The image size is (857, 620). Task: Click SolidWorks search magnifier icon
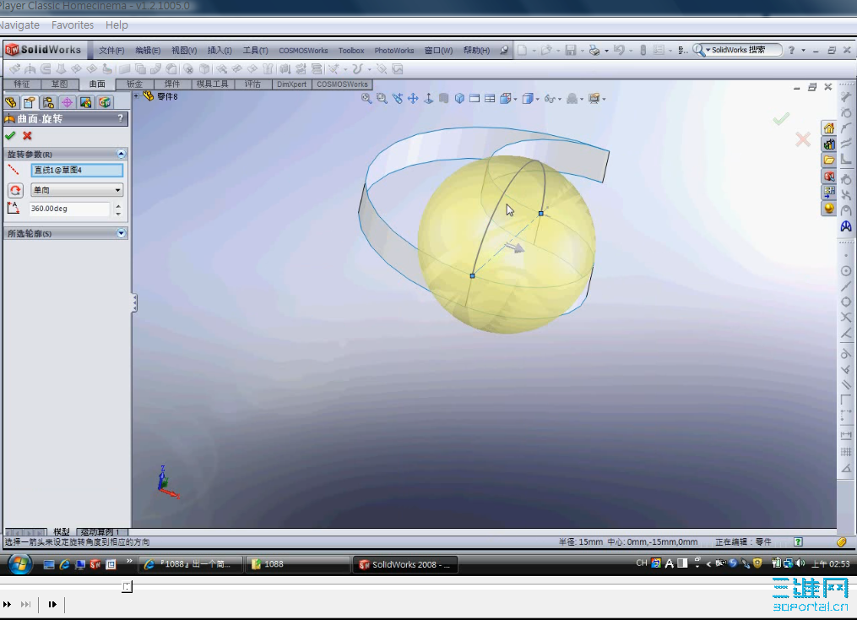pyautogui.click(x=698, y=50)
